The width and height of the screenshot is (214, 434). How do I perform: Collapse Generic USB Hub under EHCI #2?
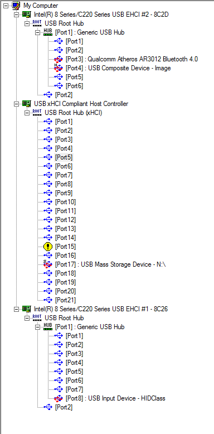pos(37,32)
